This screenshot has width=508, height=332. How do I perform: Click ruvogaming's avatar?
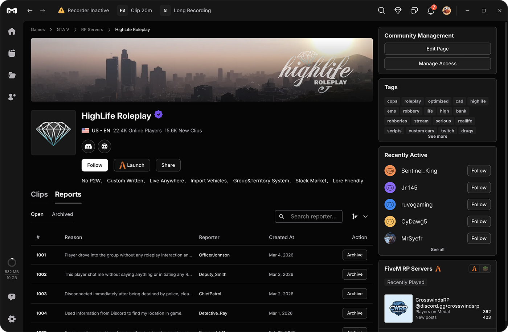tap(390, 205)
